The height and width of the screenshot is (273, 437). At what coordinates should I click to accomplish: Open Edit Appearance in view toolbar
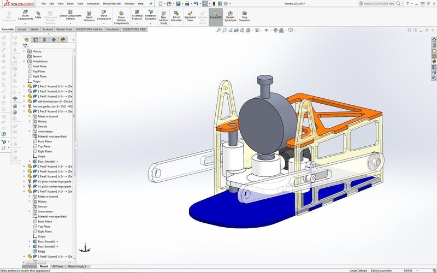pos(275,30)
